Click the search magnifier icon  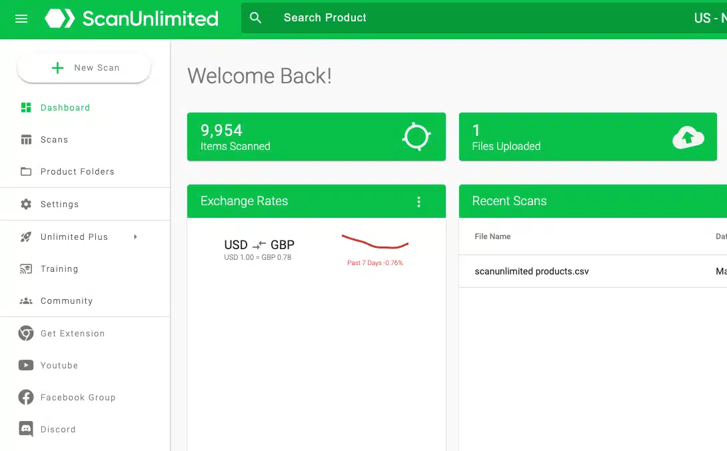[x=255, y=17]
